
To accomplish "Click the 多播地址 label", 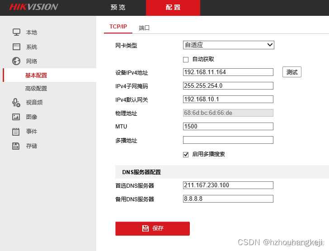I will pos(126,141).
